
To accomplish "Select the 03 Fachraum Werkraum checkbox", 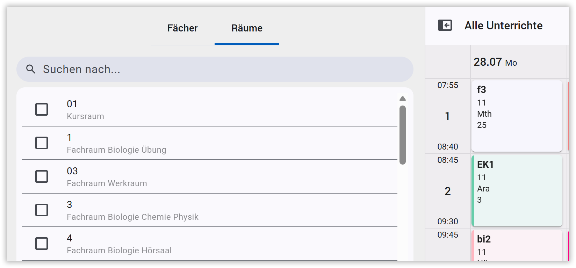I will point(42,176).
